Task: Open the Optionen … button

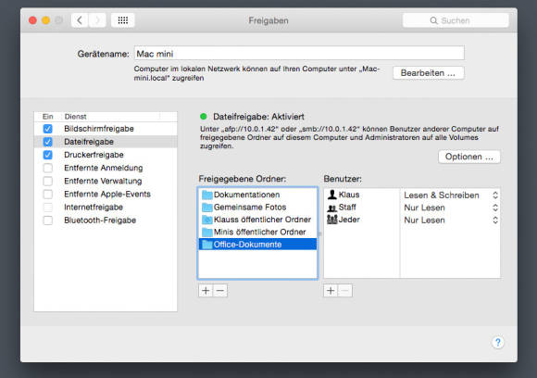Action: [469, 157]
